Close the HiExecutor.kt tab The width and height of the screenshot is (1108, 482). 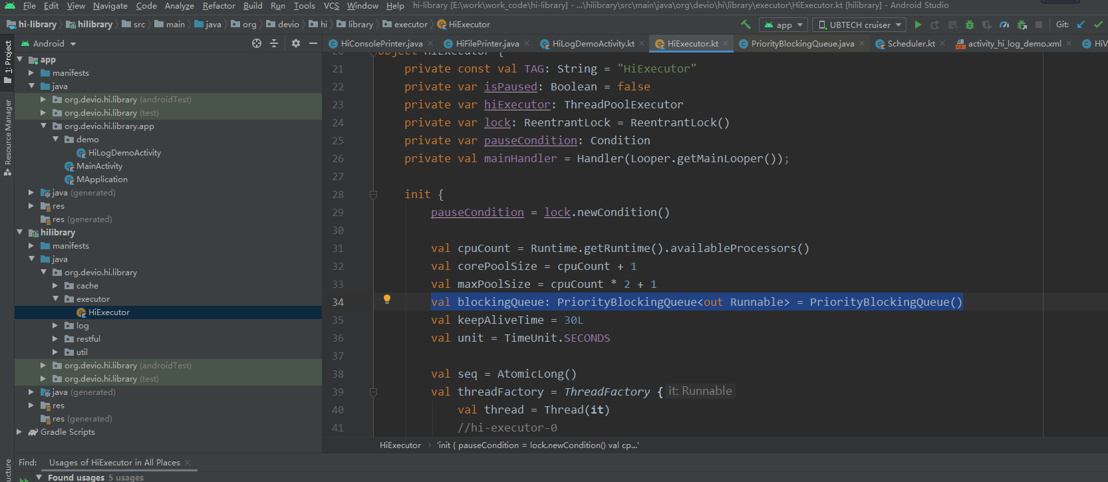click(x=726, y=43)
